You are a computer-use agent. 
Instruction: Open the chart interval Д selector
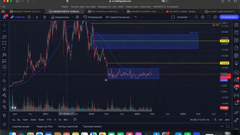point(37,17)
